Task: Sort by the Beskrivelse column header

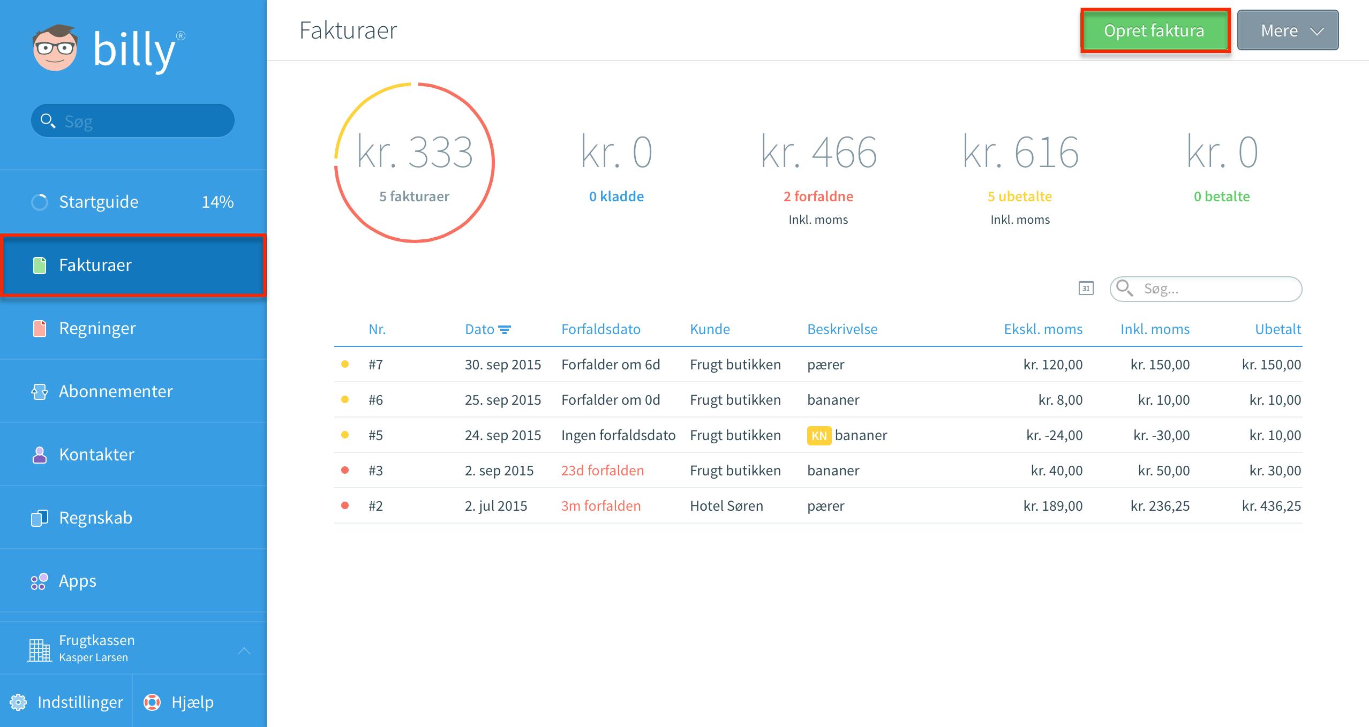Action: click(842, 329)
